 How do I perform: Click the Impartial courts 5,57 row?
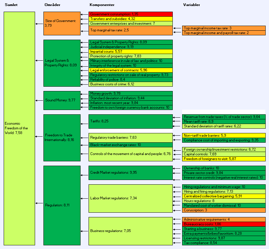click(130, 52)
